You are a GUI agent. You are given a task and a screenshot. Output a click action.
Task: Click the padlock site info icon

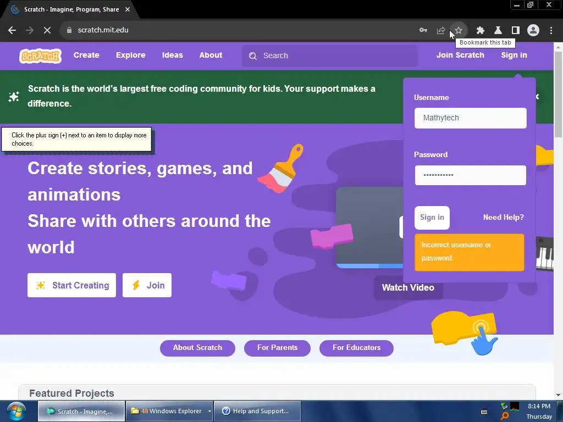pyautogui.click(x=69, y=30)
